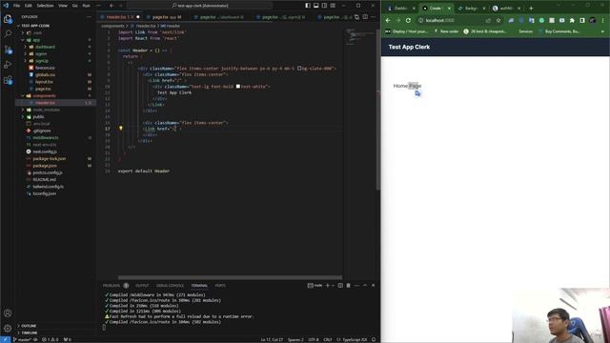
Task: Collapse the app folder in Explorer
Action: click(36, 40)
